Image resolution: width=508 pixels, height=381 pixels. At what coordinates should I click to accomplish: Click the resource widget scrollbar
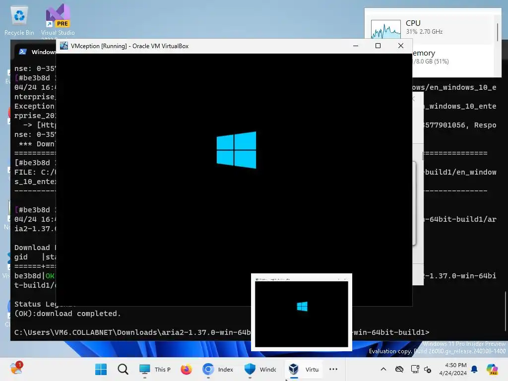point(498,32)
